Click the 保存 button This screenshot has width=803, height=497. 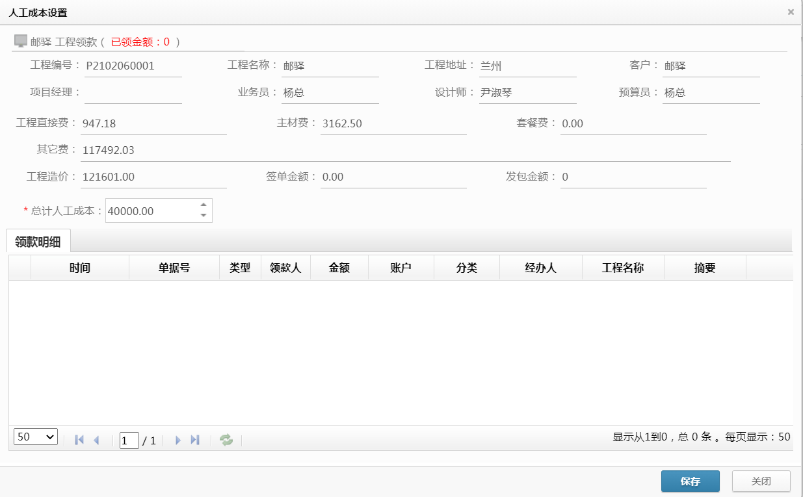pos(690,481)
